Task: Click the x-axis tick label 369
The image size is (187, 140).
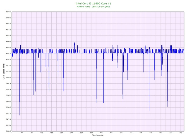Action: 91,133
